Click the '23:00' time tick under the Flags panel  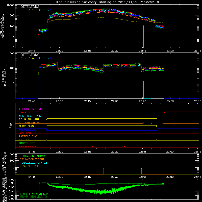tap(170, 152)
